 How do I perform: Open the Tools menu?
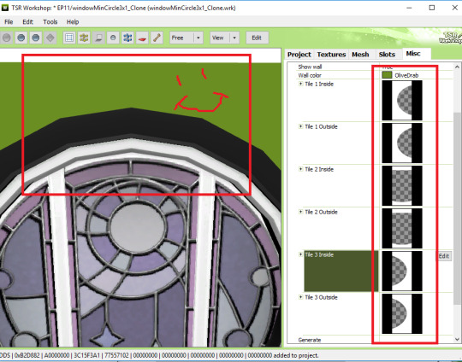click(50, 21)
